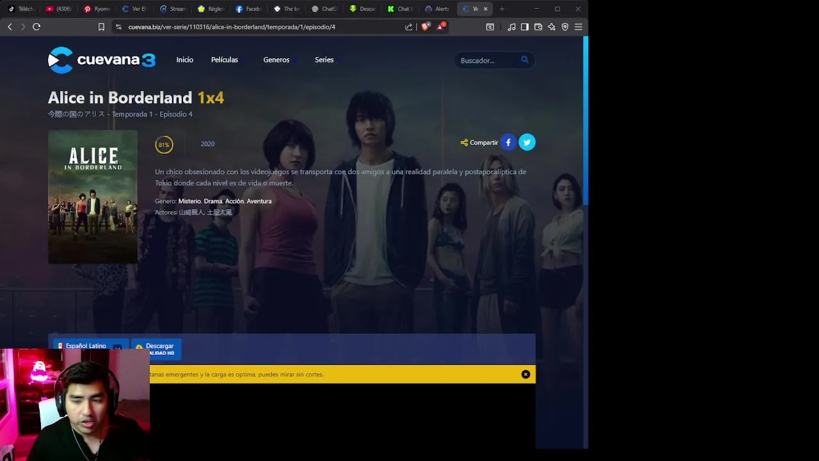Open the music note media control icon
Screen dimensions: 819x461
click(511, 27)
